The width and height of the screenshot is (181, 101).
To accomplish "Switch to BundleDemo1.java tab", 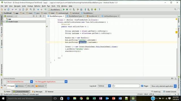I will [x=76, y=16].
